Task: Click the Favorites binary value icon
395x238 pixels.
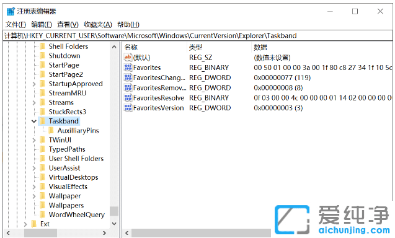Action: tap(128, 68)
